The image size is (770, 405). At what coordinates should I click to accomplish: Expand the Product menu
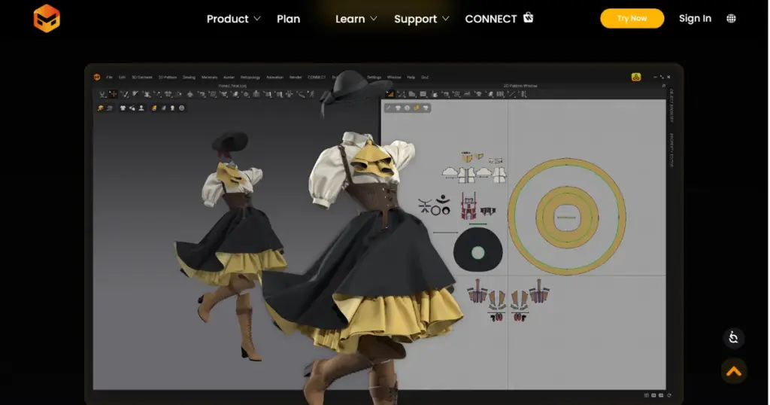pyautogui.click(x=233, y=19)
